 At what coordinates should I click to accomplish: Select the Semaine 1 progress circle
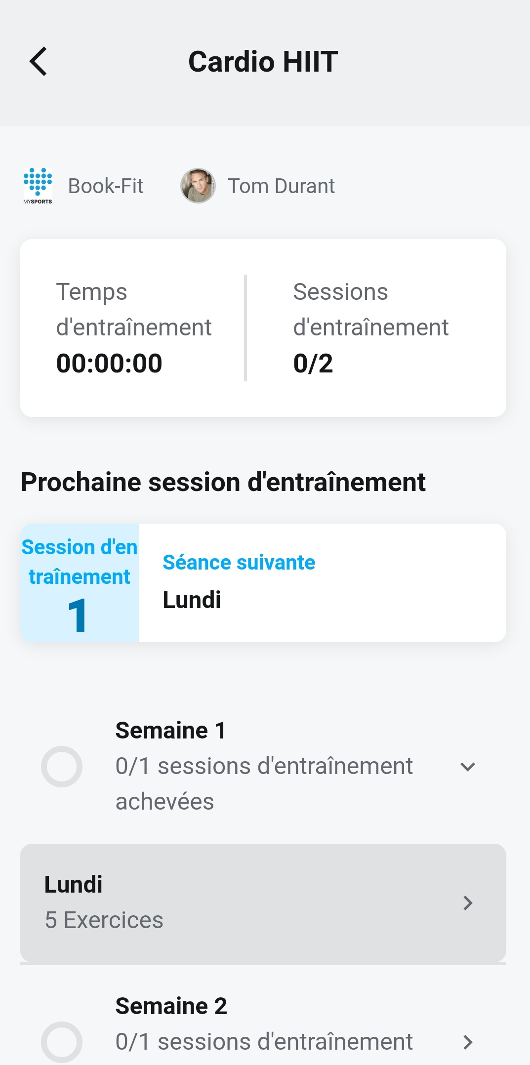(62, 766)
